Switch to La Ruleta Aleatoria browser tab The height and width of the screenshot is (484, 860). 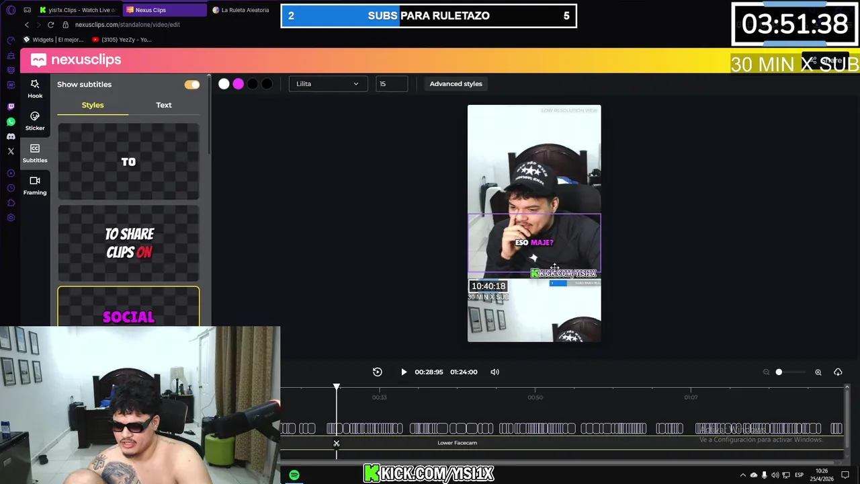coord(241,10)
